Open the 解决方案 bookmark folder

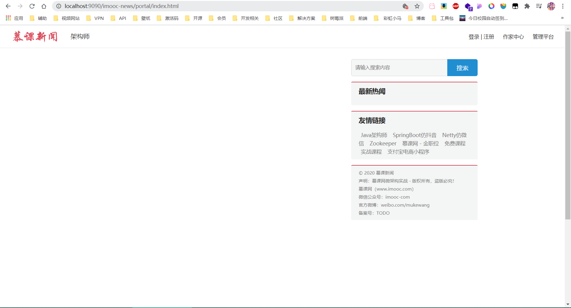click(302, 18)
